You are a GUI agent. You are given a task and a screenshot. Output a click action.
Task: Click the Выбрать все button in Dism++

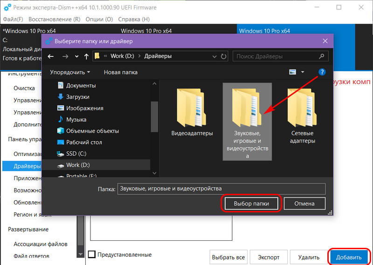coord(228,257)
